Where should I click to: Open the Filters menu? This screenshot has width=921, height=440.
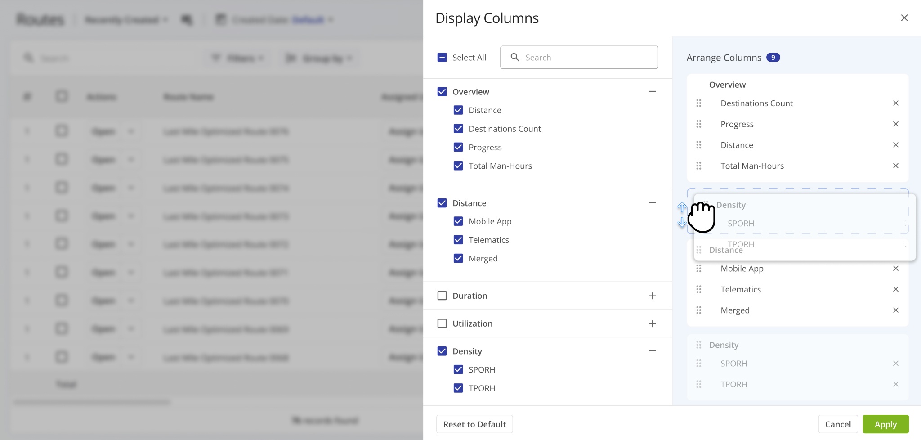[238, 58]
